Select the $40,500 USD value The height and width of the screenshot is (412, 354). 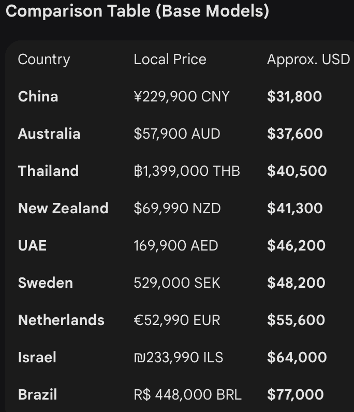click(297, 171)
